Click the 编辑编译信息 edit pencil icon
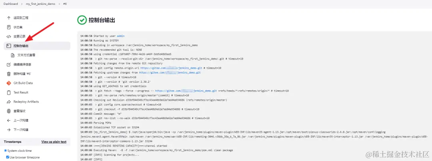This screenshot has height=161, width=432. pyautogui.click(x=8, y=65)
